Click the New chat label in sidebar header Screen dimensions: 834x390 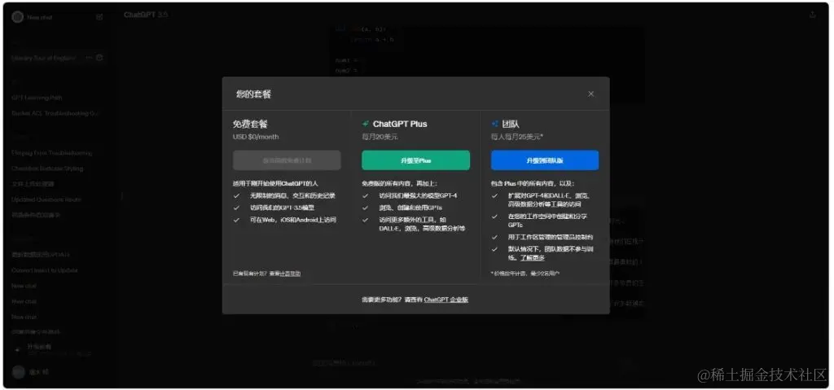click(x=40, y=17)
